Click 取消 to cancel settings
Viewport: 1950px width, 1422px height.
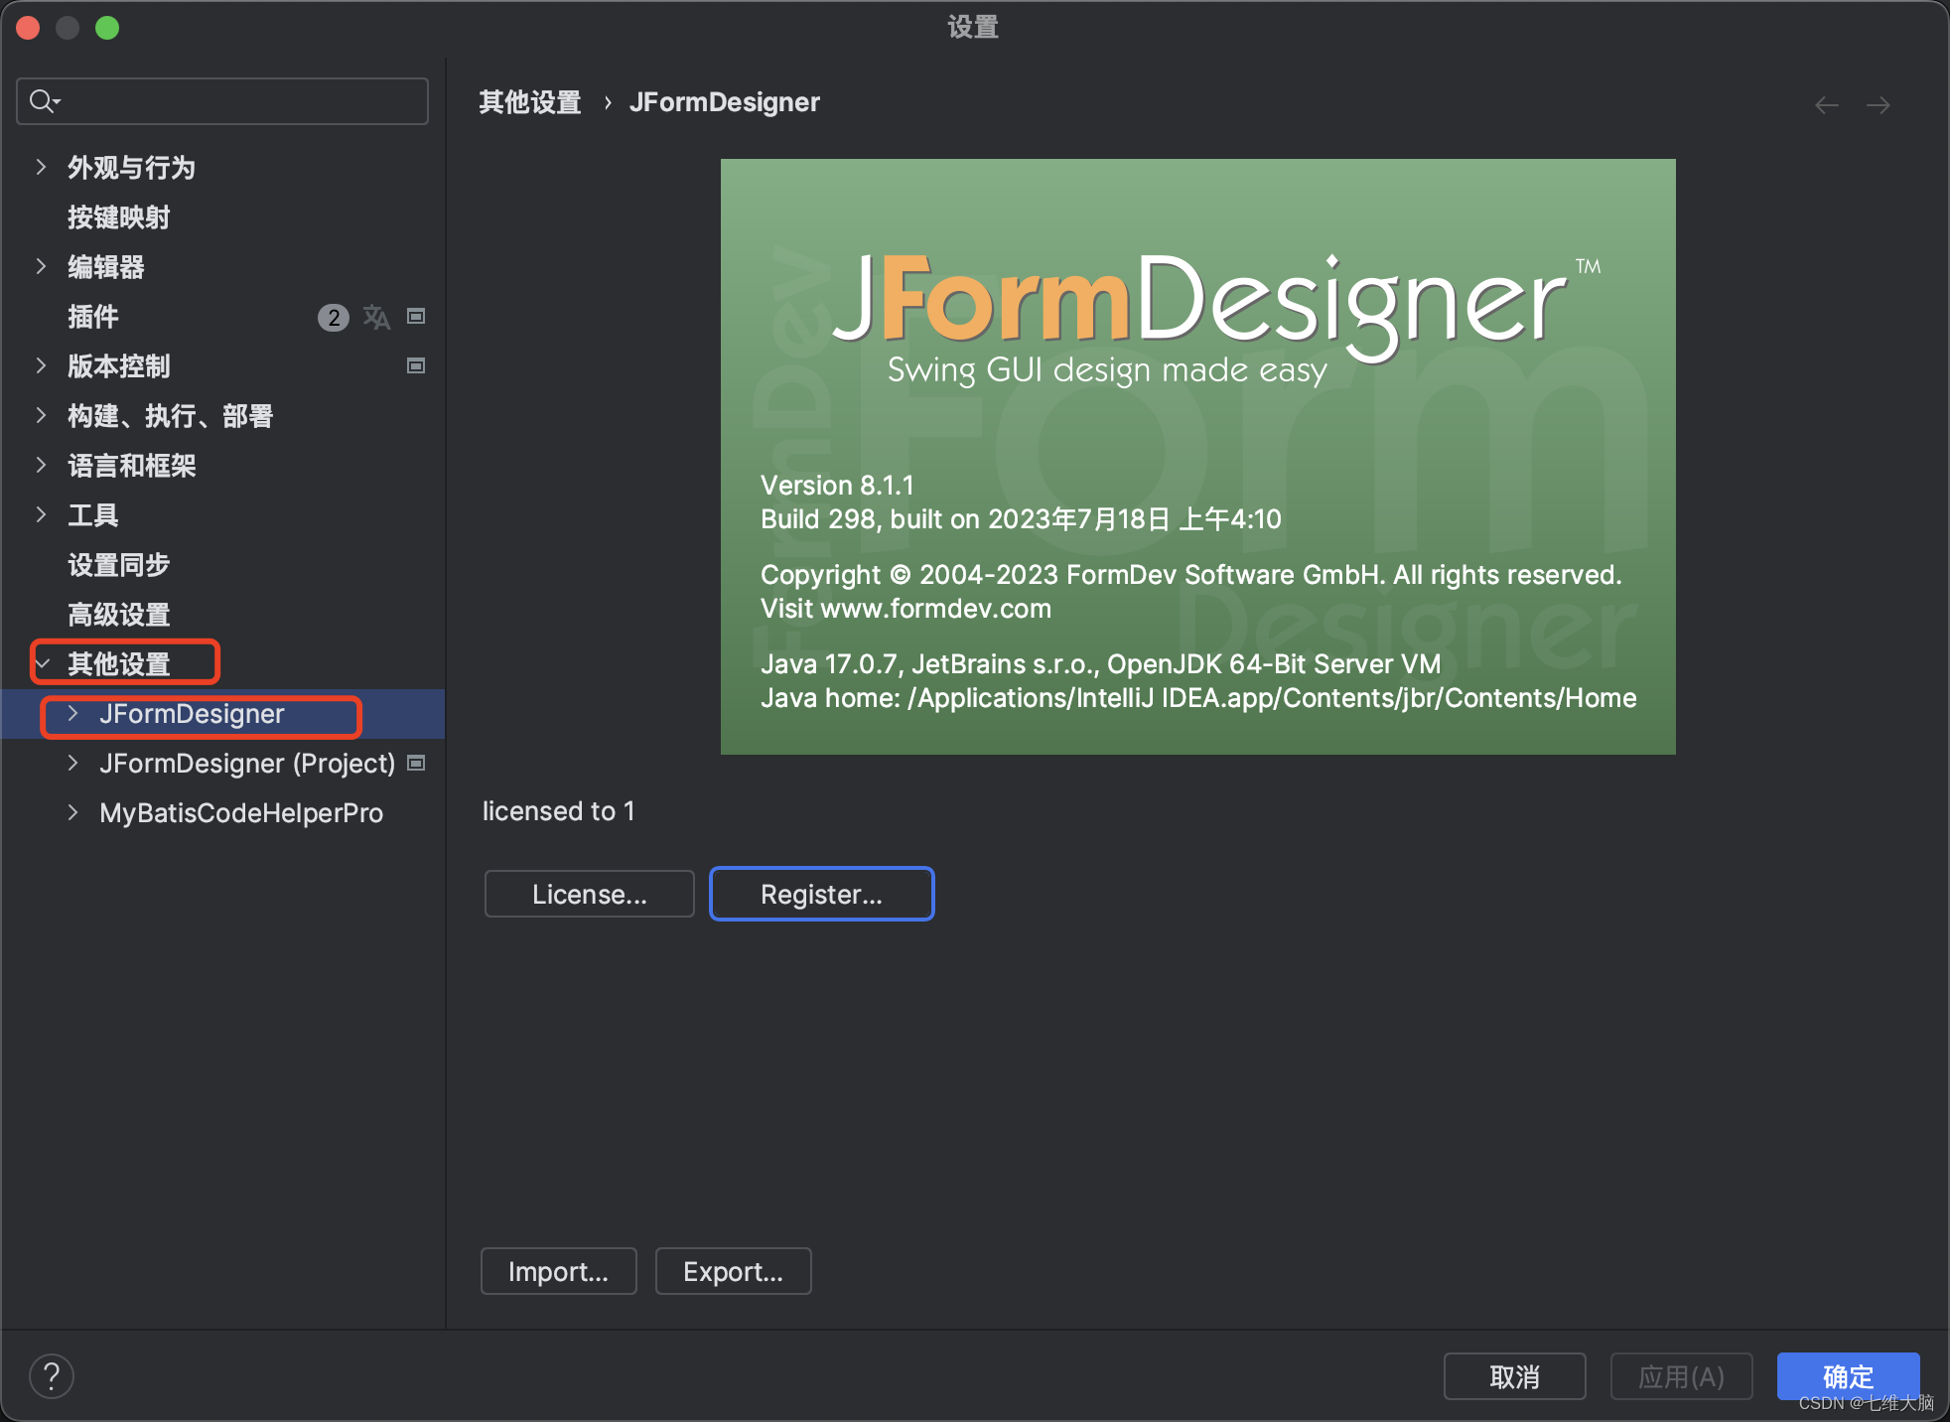(x=1514, y=1376)
